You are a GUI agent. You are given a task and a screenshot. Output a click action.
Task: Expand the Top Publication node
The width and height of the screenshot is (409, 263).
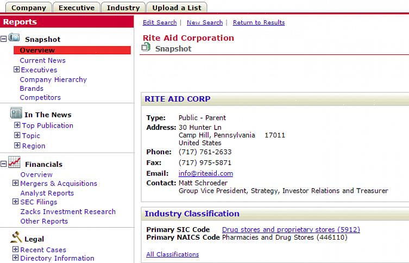(x=17, y=125)
